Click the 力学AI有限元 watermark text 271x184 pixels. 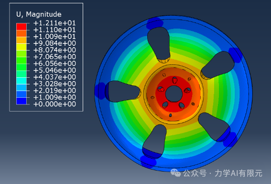[x=238, y=173]
